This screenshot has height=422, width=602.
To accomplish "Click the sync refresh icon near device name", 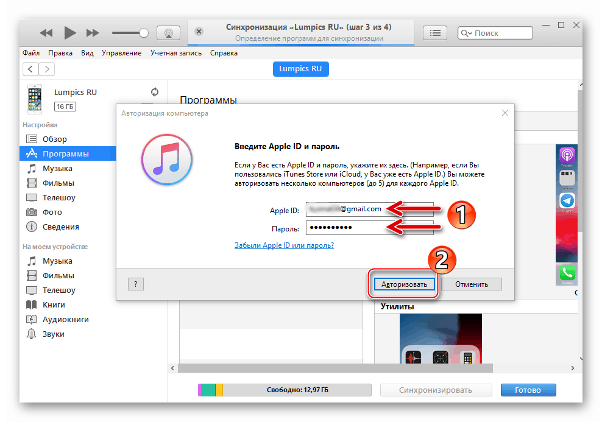I will pos(155,92).
